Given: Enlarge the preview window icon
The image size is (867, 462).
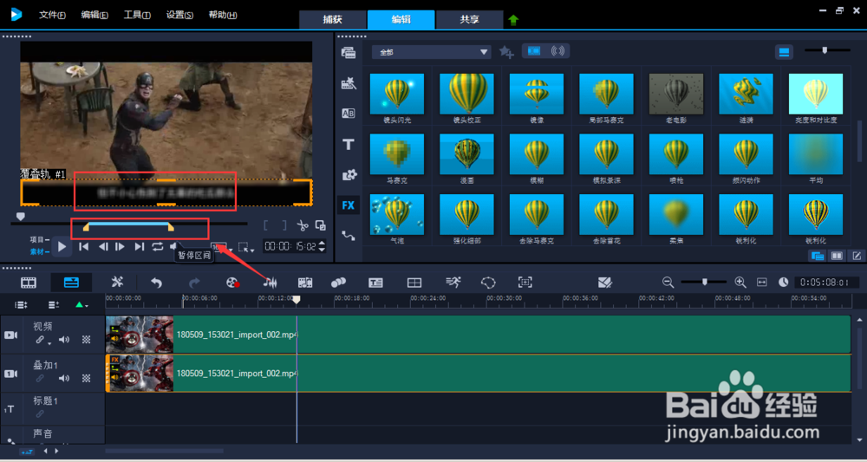Looking at the screenshot, I should point(320,224).
